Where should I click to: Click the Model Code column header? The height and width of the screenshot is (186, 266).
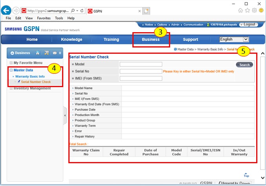tap(176, 152)
